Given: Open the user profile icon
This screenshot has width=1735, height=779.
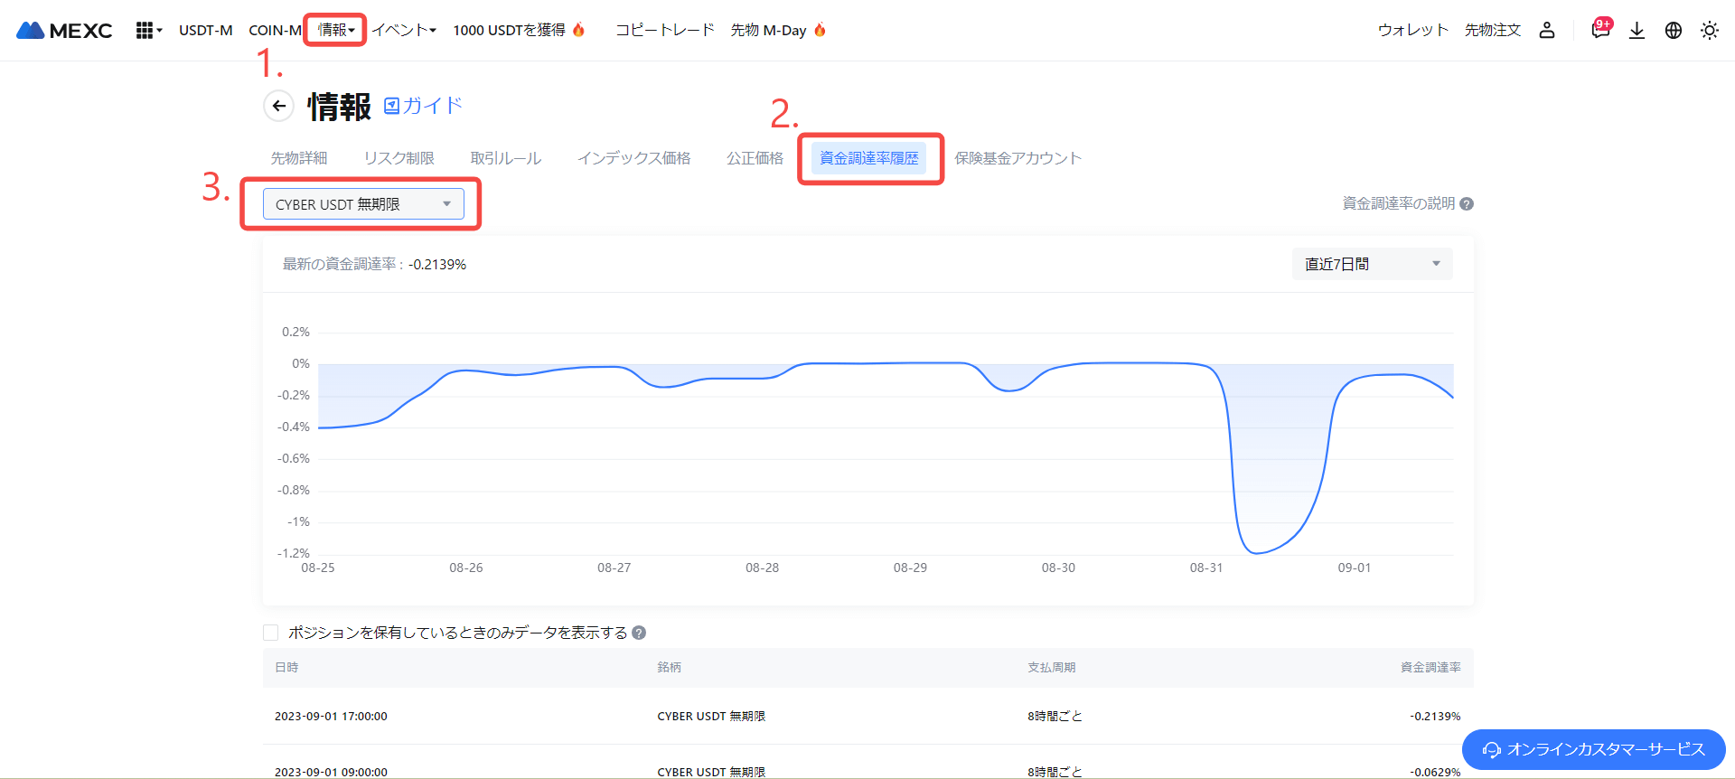Looking at the screenshot, I should point(1547,31).
